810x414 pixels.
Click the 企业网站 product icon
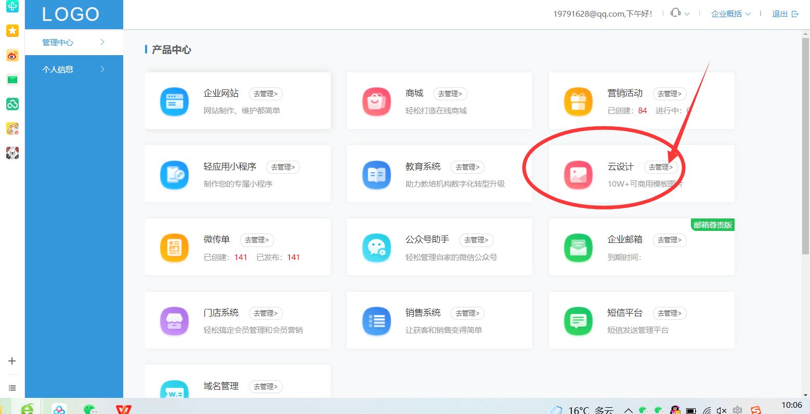(x=174, y=101)
